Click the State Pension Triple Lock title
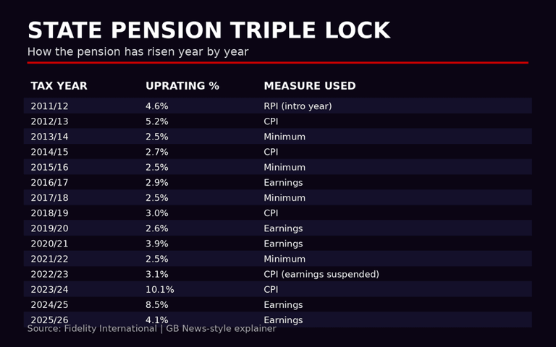This screenshot has width=556, height=347. 208,31
